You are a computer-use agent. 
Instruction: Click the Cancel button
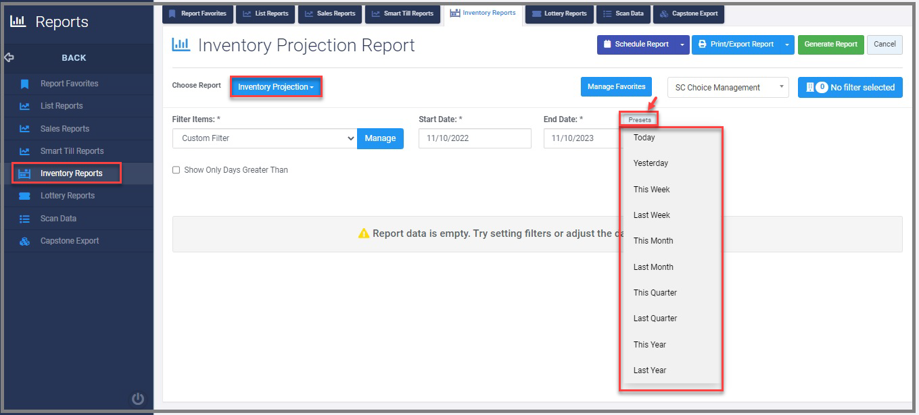point(885,45)
